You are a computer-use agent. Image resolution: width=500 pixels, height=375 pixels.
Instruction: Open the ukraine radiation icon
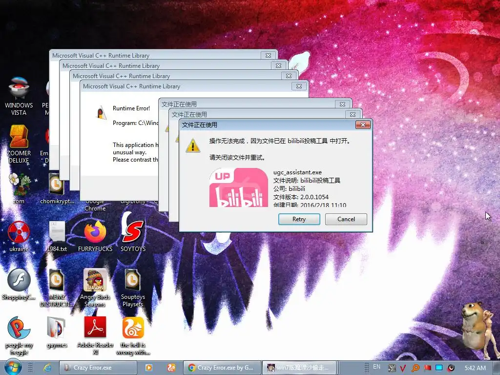coord(19,236)
